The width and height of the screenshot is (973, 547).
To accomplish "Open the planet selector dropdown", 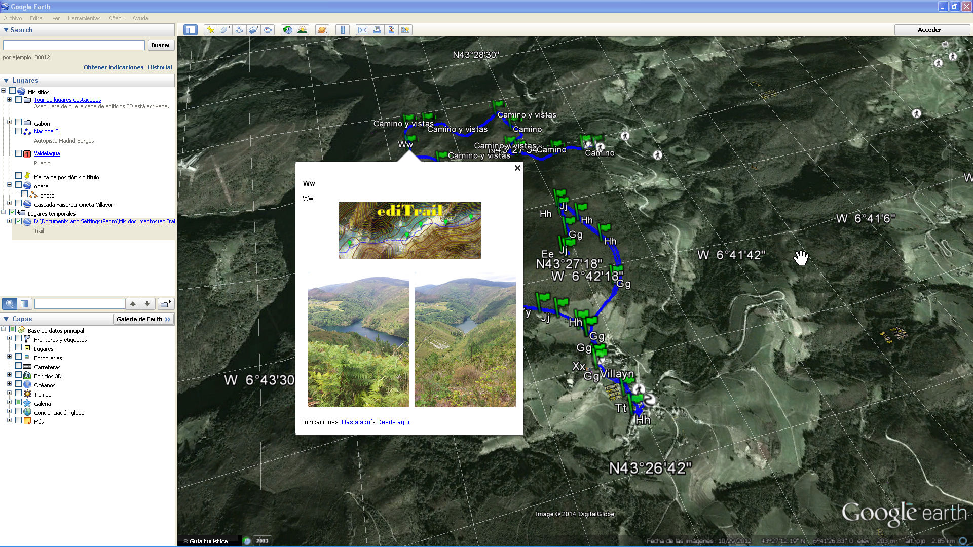I will click(322, 30).
